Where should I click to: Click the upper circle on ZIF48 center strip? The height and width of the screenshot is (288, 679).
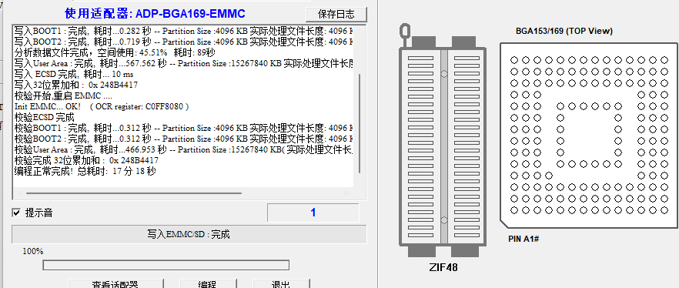coord(444,74)
